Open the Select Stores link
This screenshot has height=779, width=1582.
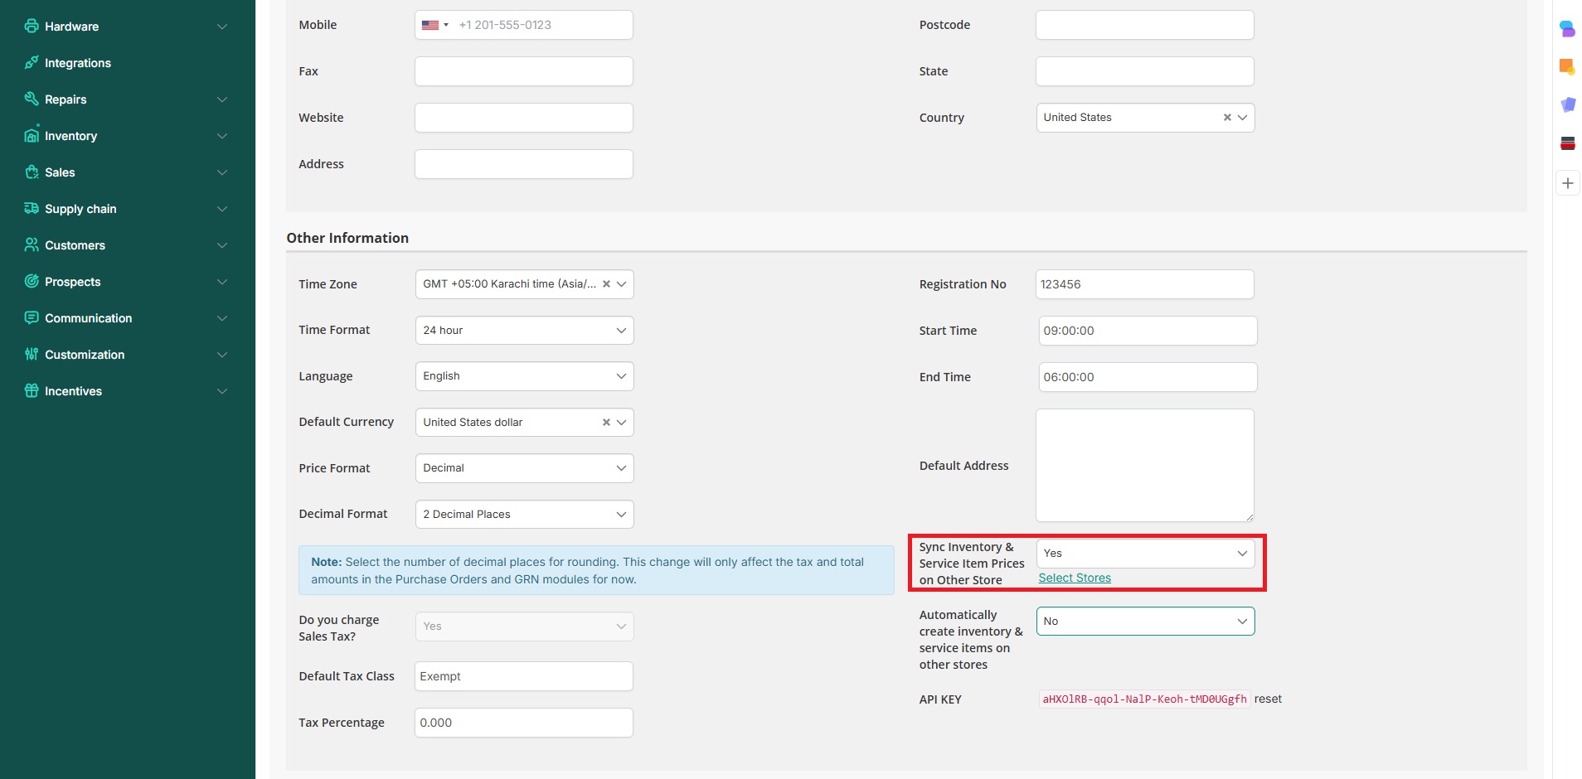(1075, 578)
